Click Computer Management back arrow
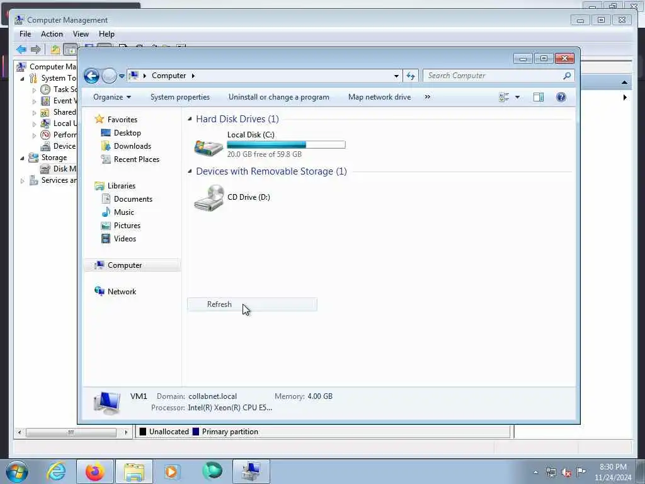645x484 pixels. pos(21,50)
